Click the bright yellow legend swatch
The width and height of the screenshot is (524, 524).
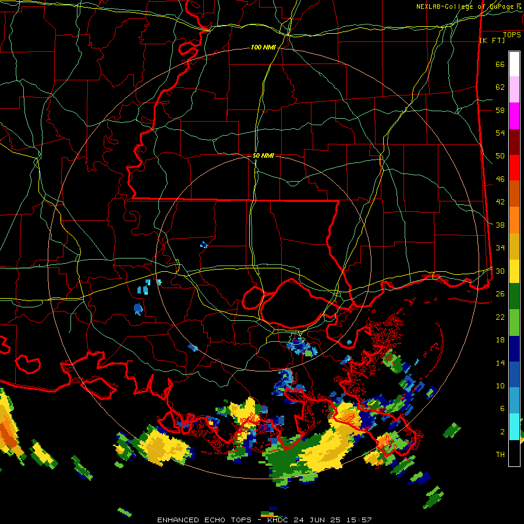tap(514, 271)
